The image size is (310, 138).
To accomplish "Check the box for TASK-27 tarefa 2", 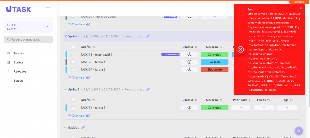I will pos(73,70).
